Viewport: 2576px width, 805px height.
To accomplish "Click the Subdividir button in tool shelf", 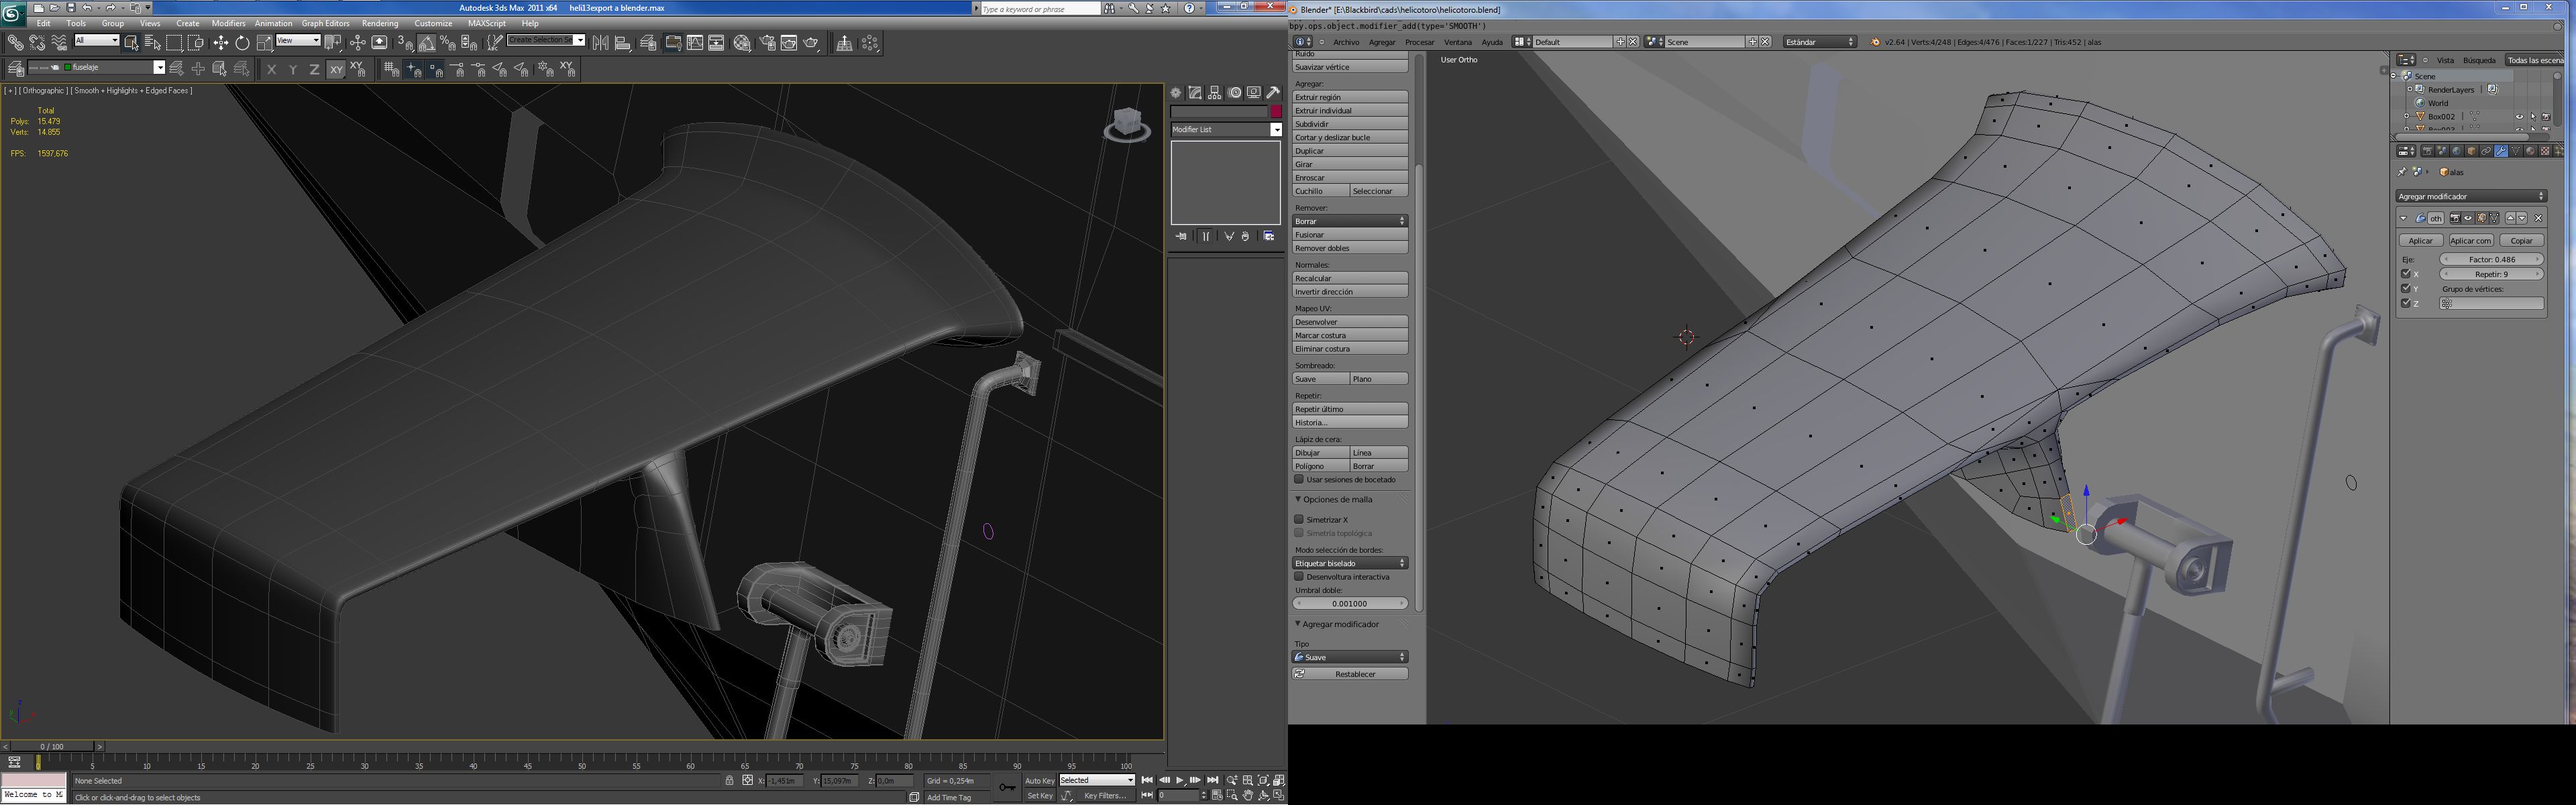I will [1349, 124].
